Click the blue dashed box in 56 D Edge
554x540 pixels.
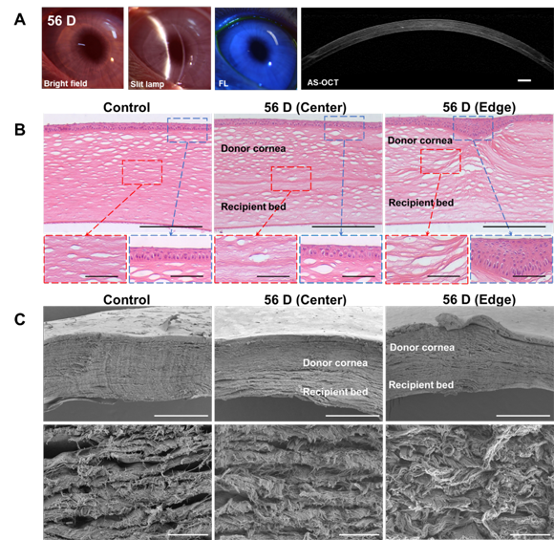(x=473, y=128)
